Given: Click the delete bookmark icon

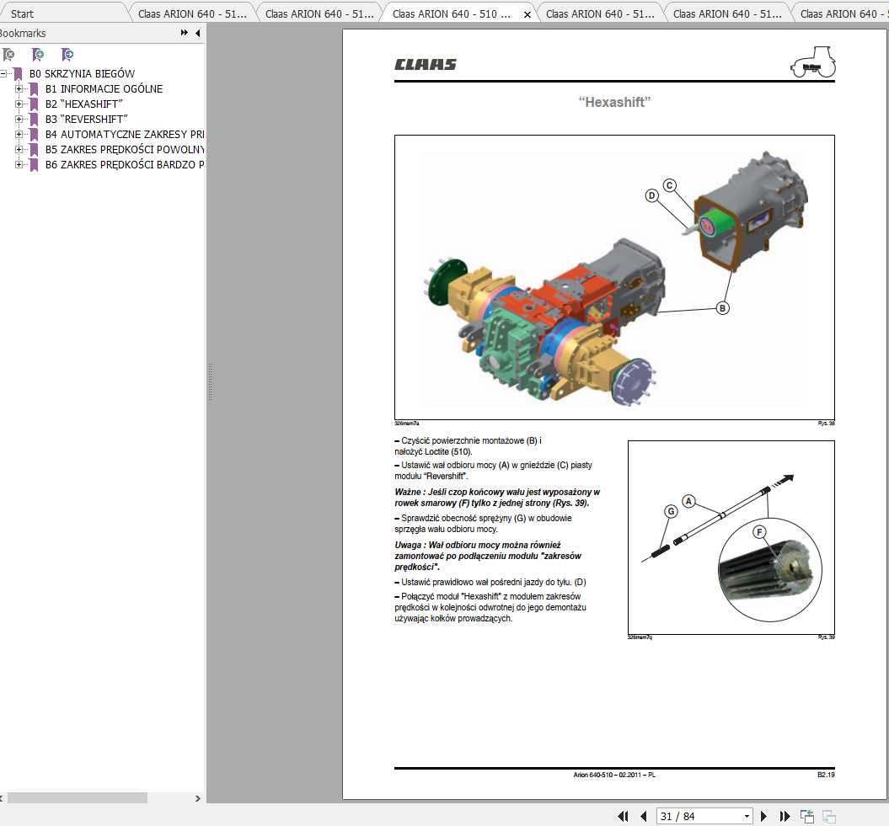Looking at the screenshot, I should click(8, 54).
